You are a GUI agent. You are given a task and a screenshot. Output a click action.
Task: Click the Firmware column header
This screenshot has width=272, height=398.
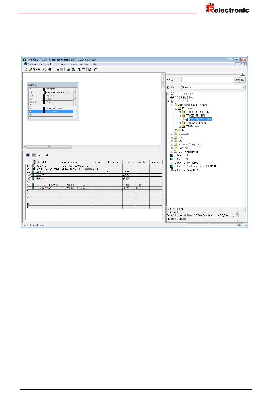[x=99, y=162]
